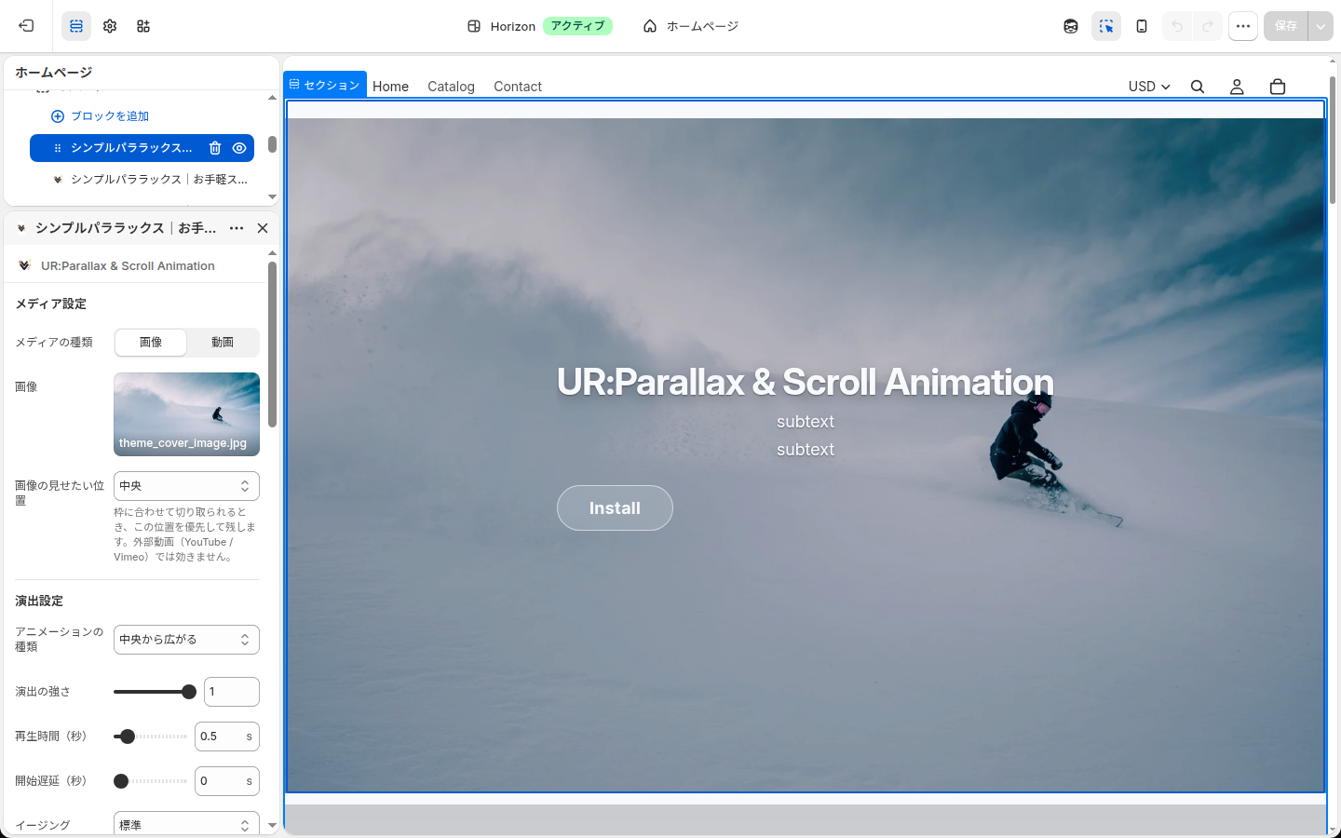Open the three-dots menu in top bar

click(x=1243, y=26)
